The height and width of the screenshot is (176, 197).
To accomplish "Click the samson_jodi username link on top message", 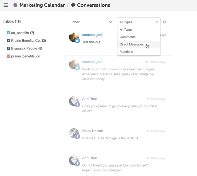I will [92, 35].
